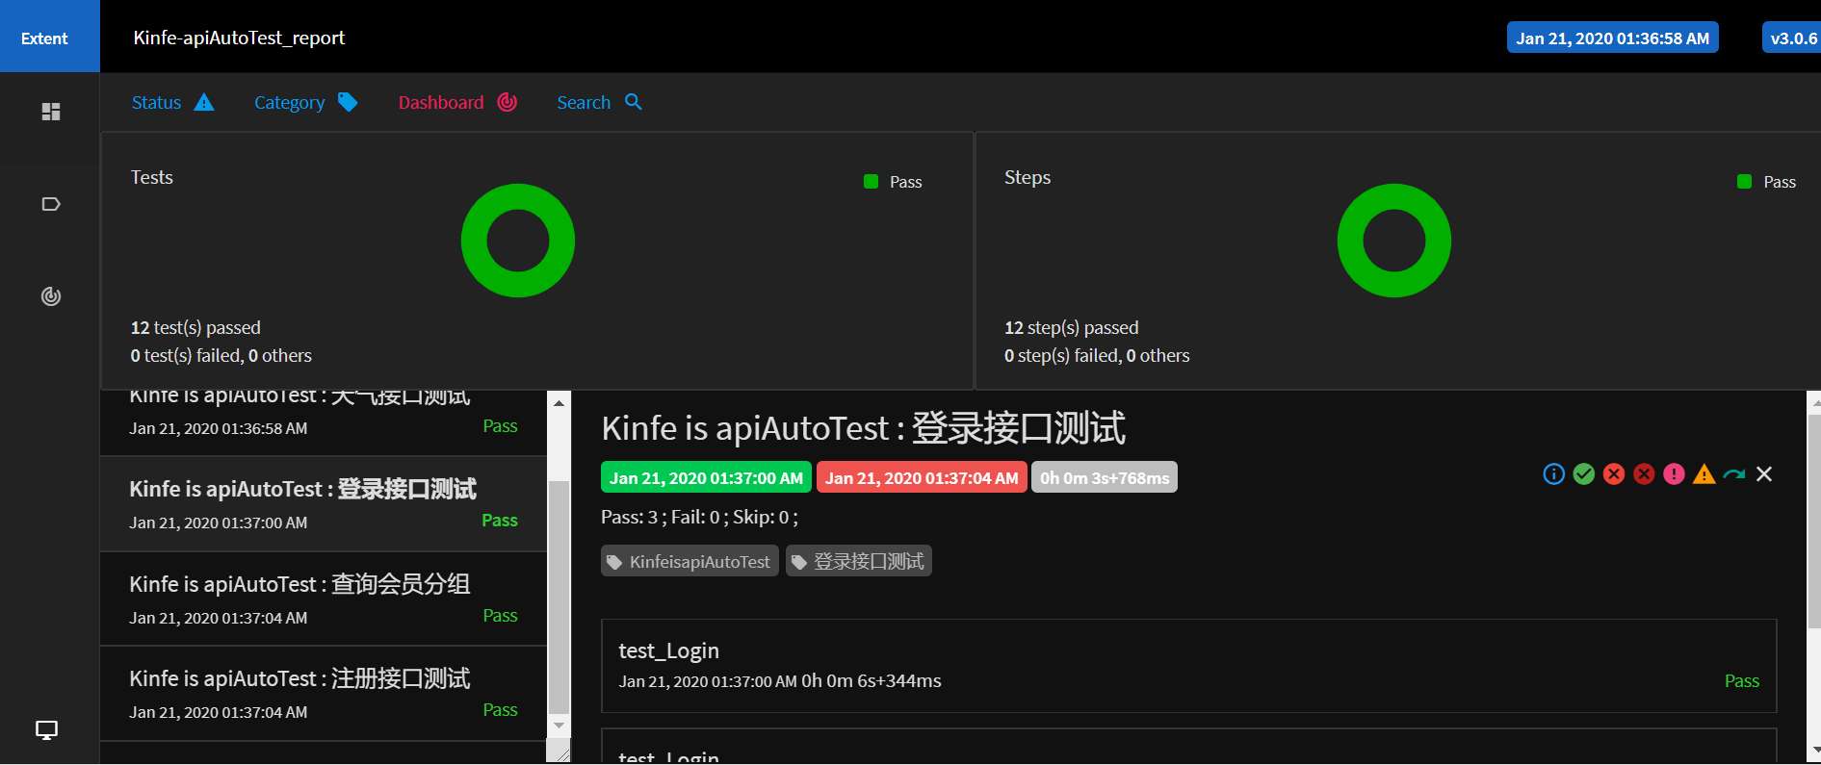1821x765 pixels.
Task: Click the test list resize handle
Action: point(559,751)
